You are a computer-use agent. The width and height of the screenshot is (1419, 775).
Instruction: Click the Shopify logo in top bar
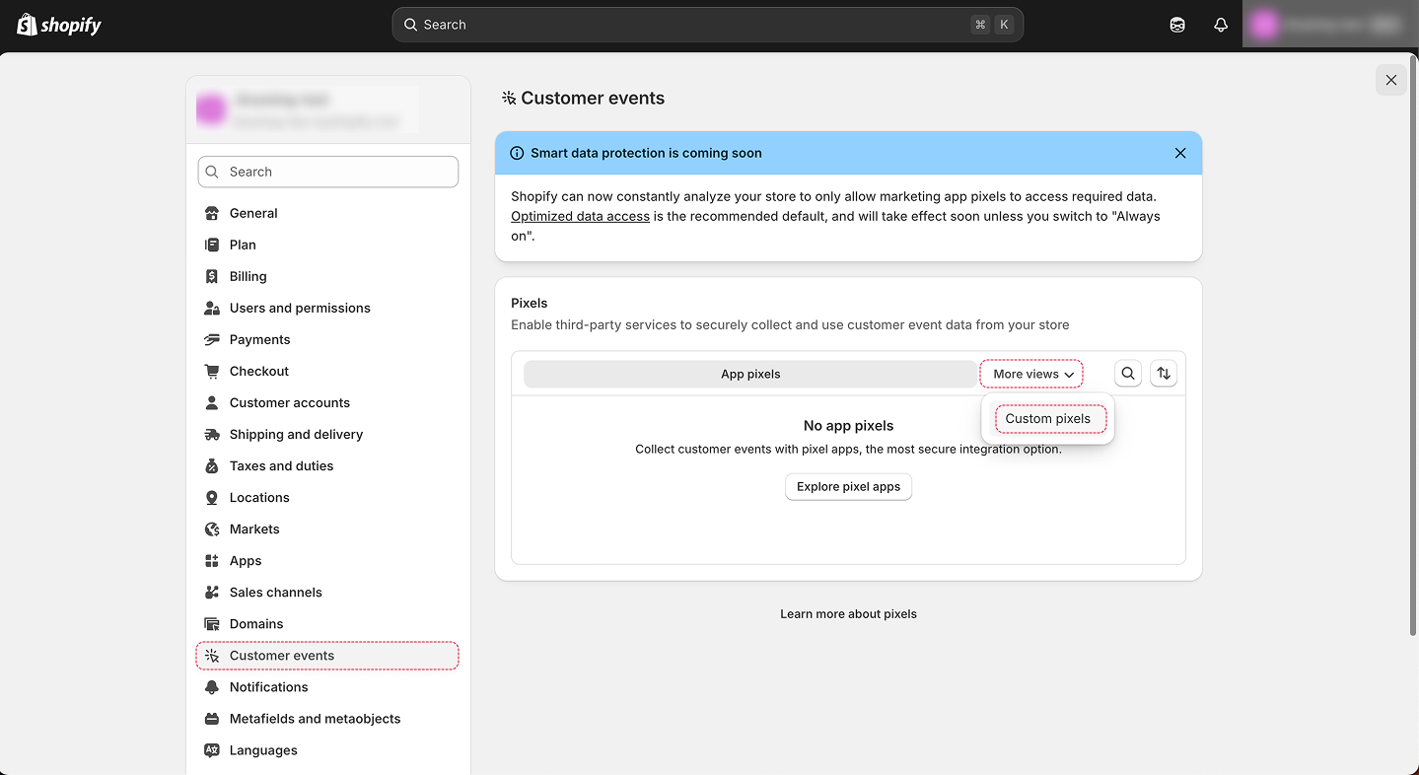(x=59, y=25)
